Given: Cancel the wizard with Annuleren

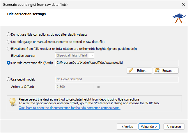Looking at the screenshot, I should tap(174, 127).
